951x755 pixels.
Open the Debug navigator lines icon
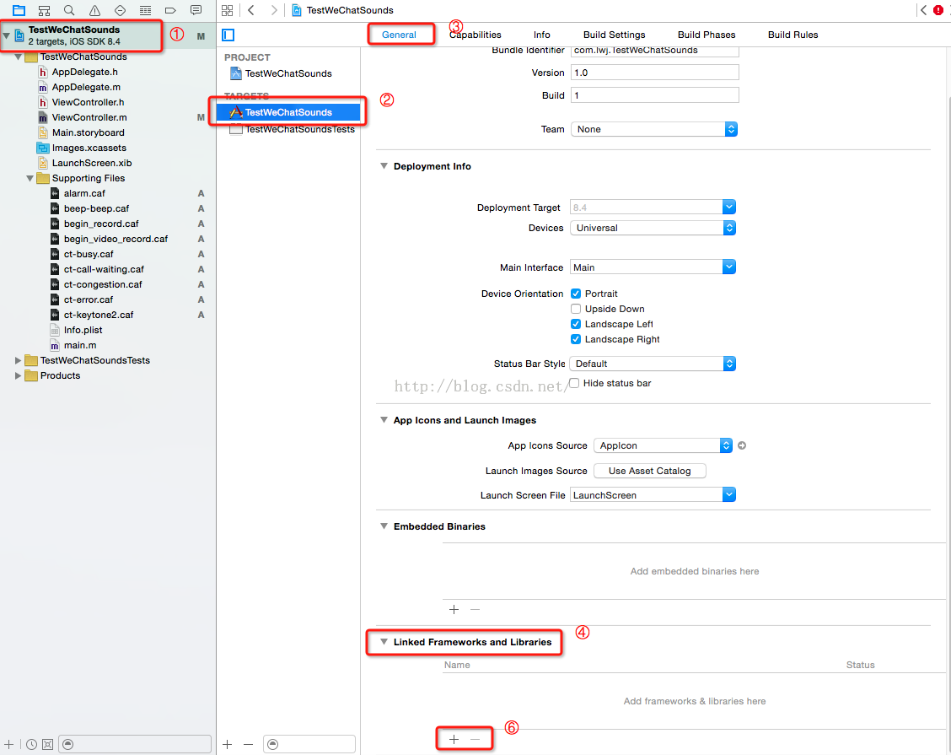146,10
